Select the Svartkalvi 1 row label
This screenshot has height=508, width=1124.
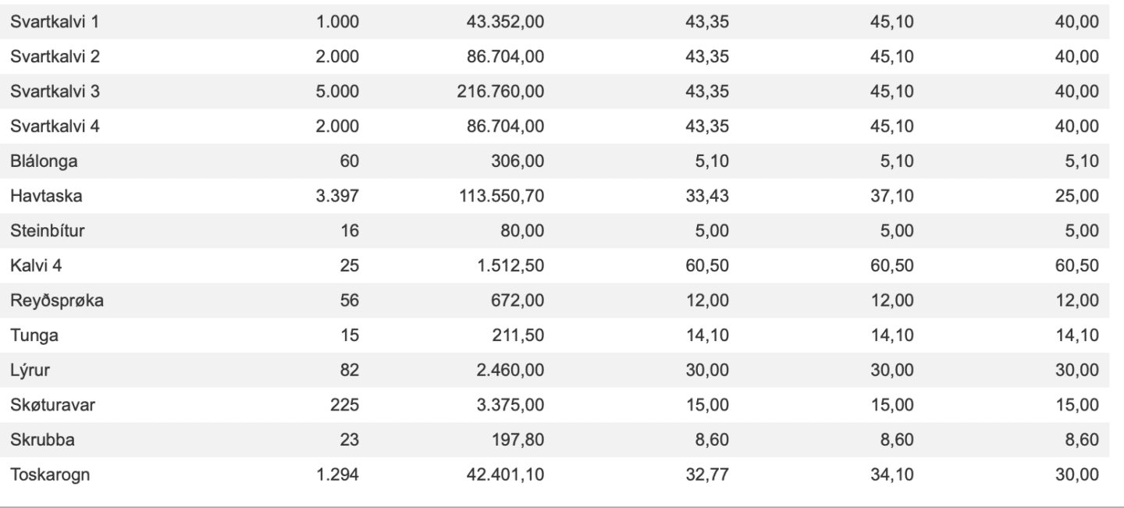[x=54, y=22]
